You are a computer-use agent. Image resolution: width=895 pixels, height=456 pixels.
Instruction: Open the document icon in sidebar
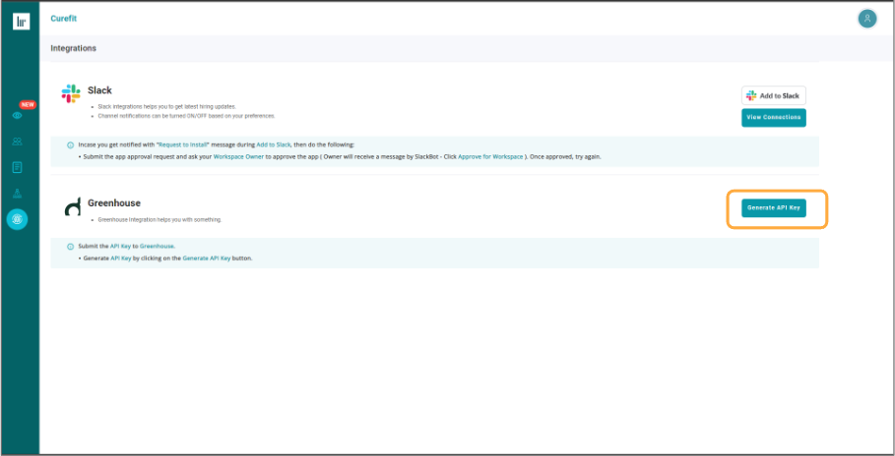(x=17, y=167)
